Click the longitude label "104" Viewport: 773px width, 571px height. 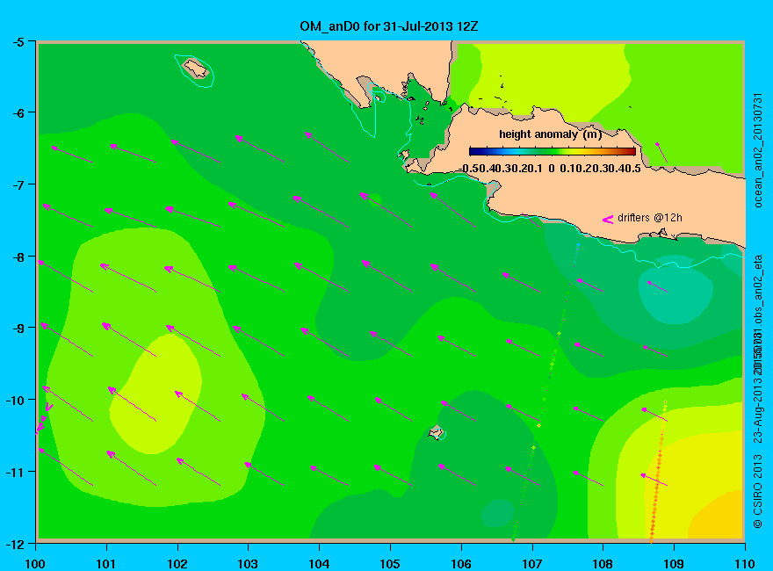click(319, 564)
